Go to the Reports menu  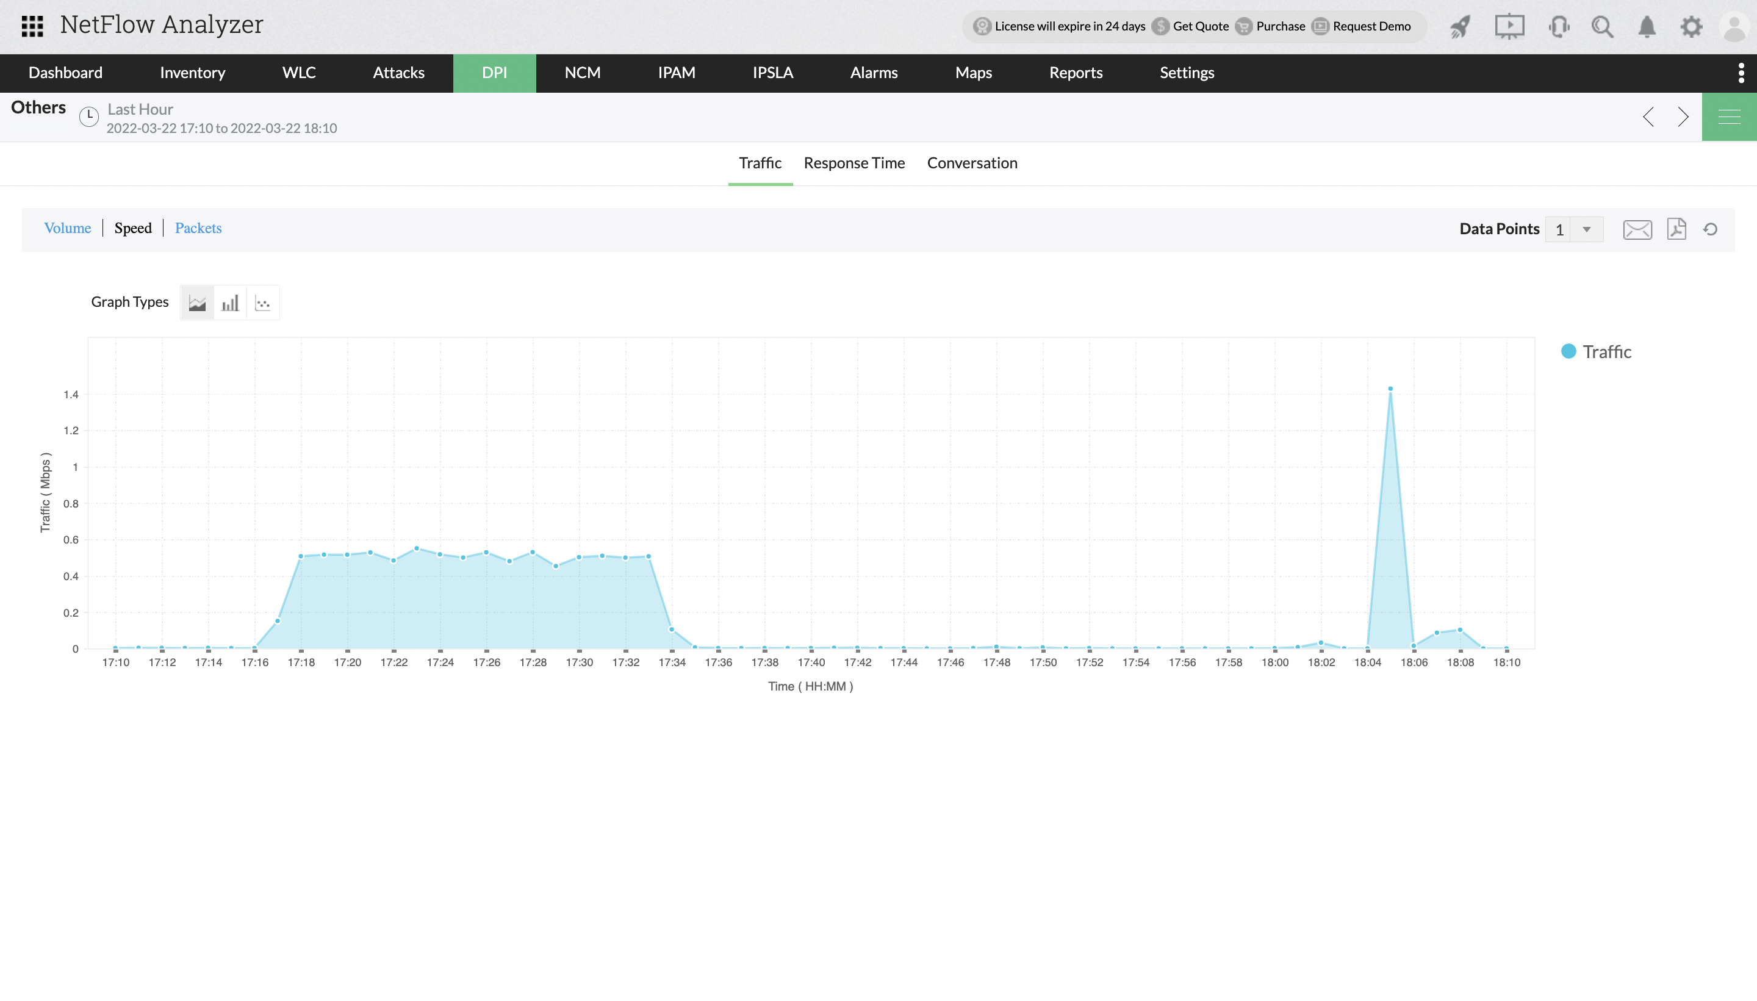[1075, 73]
